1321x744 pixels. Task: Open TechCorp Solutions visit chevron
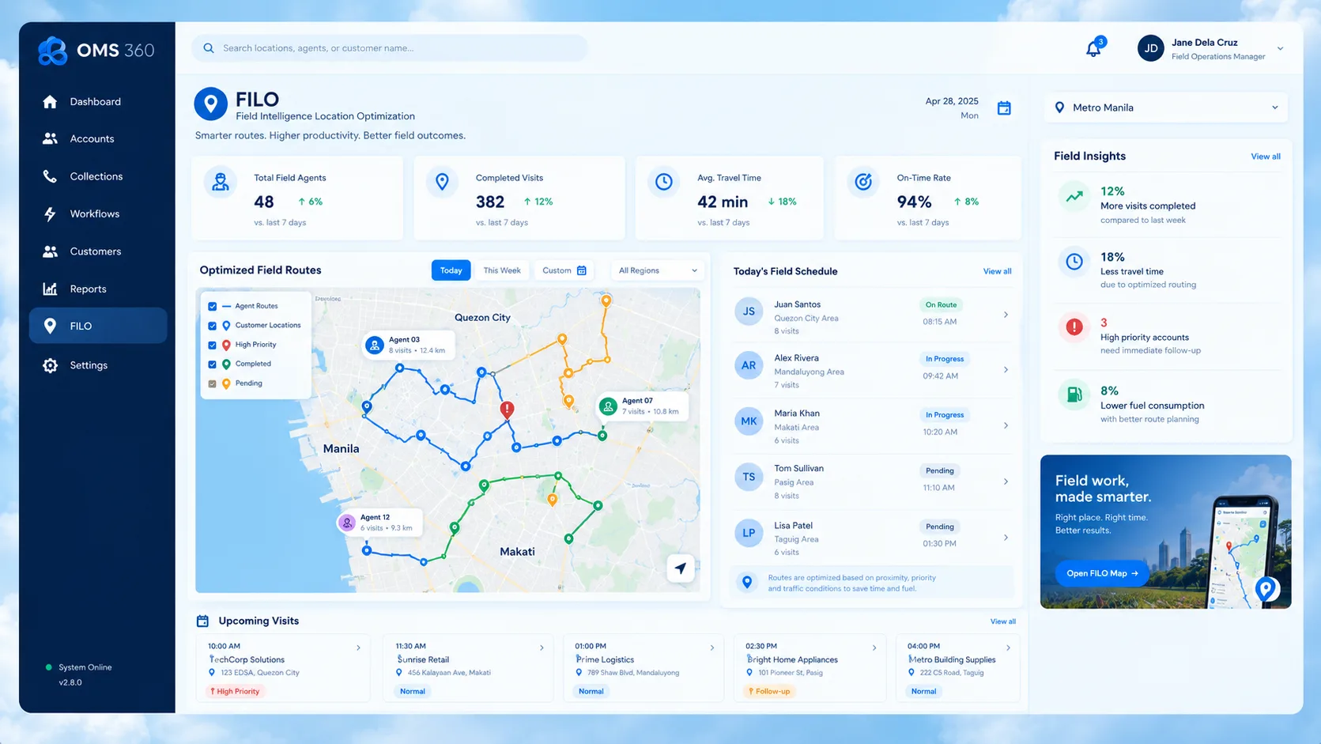358,648
